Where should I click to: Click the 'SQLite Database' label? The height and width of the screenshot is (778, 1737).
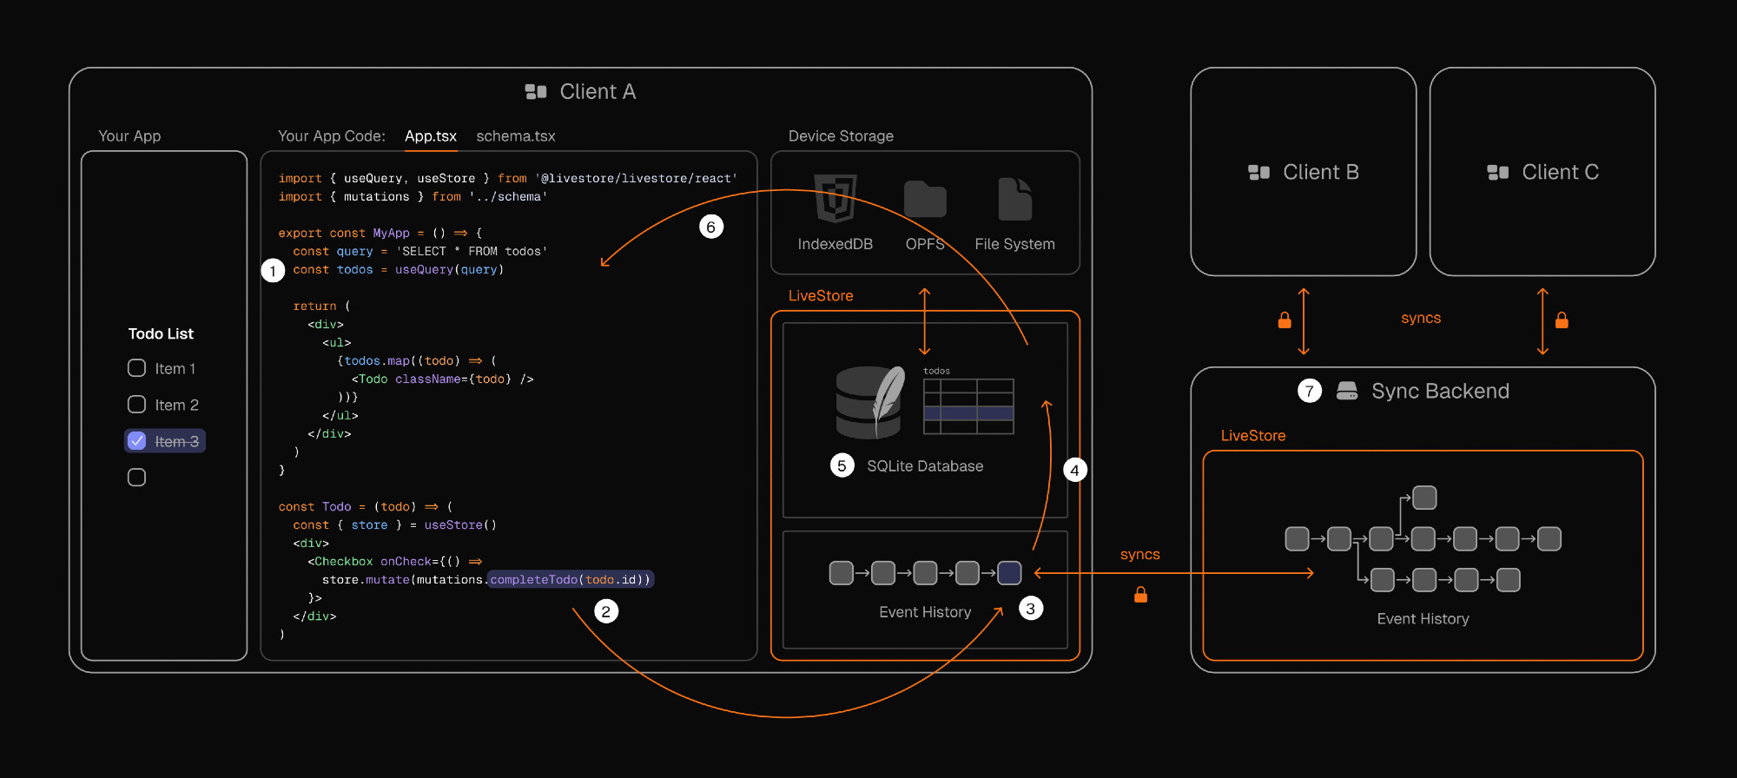(x=925, y=466)
